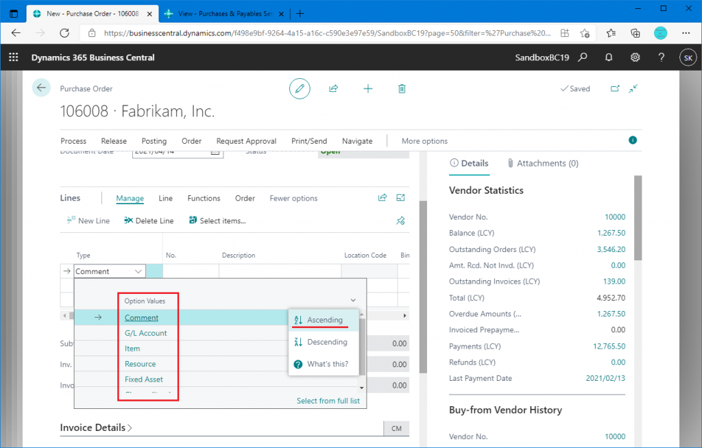Open the app launcher waffle menu
Image resolution: width=702 pixels, height=448 pixels.
point(14,58)
